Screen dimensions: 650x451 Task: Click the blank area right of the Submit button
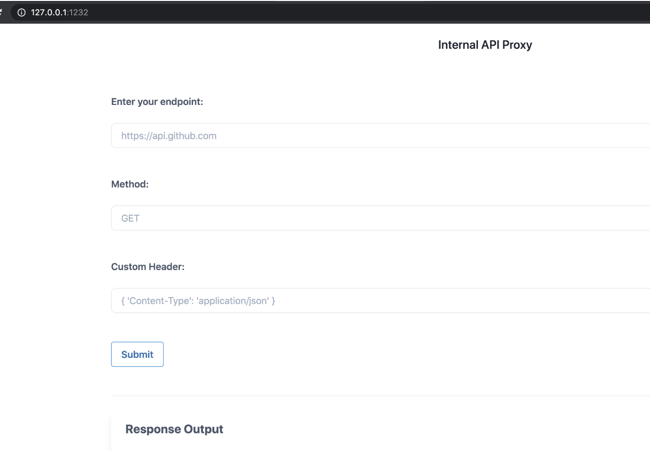[x=343, y=354]
